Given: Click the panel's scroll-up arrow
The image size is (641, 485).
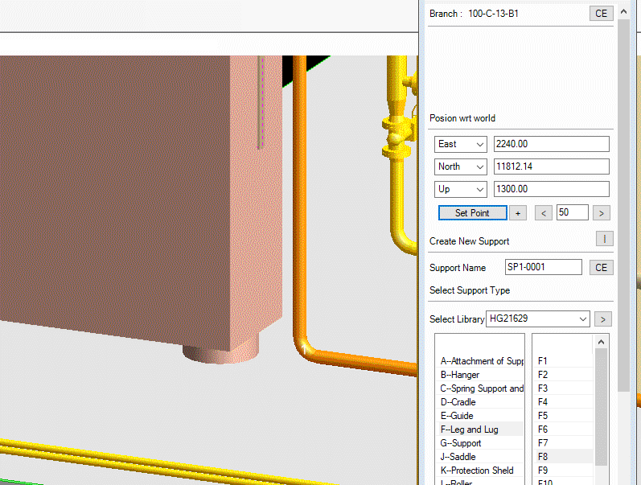Looking at the screenshot, I should [x=623, y=12].
